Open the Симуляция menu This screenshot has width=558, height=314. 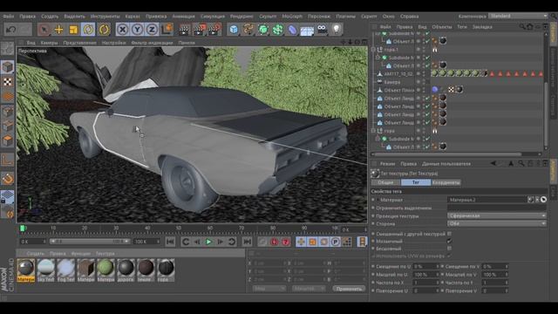pyautogui.click(x=213, y=17)
